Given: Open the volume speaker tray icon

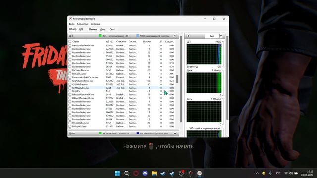Looking at the screenshot, I should 291,173.
